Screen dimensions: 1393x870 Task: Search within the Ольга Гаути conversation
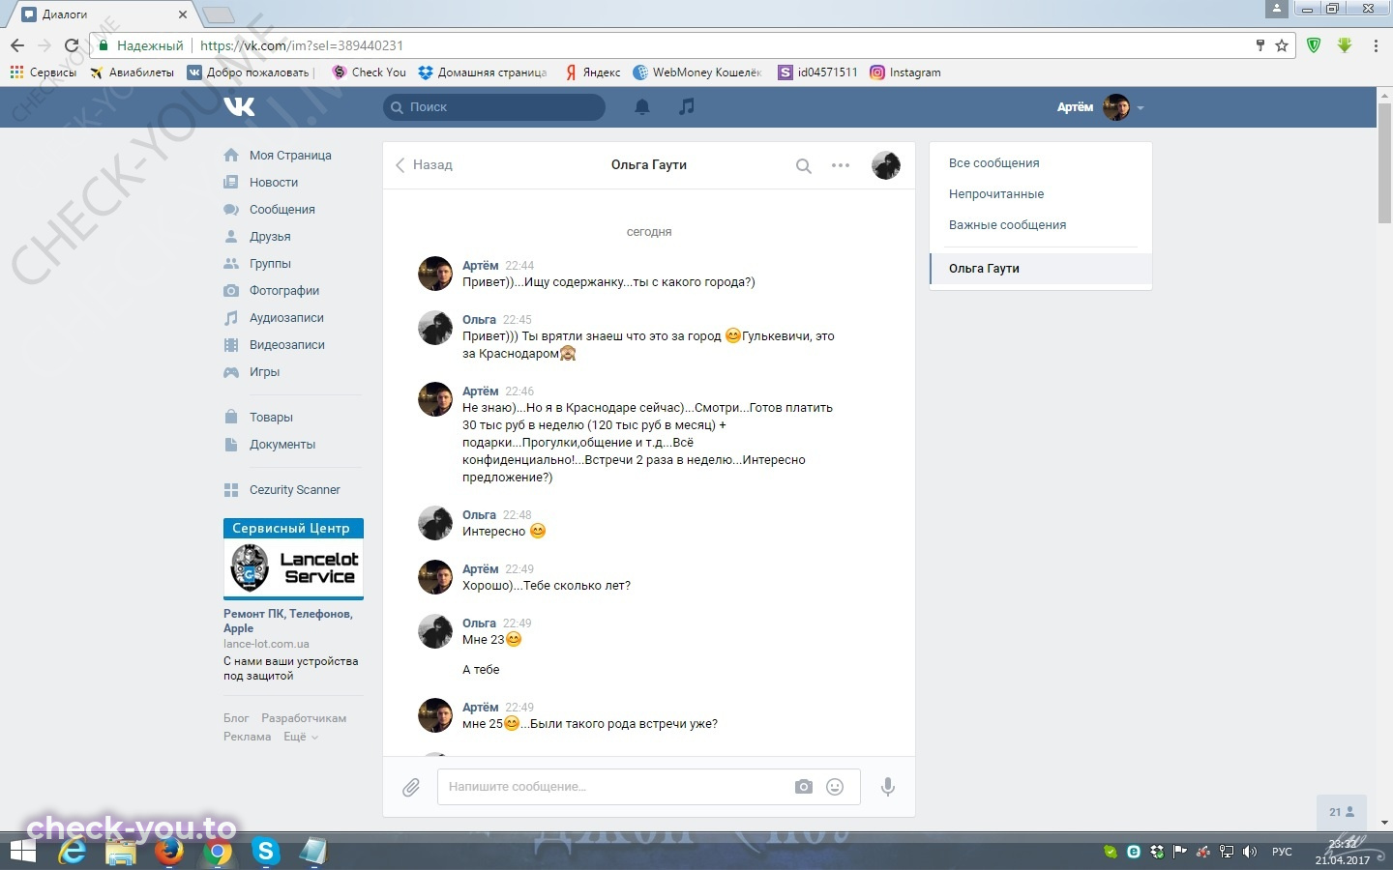803,165
